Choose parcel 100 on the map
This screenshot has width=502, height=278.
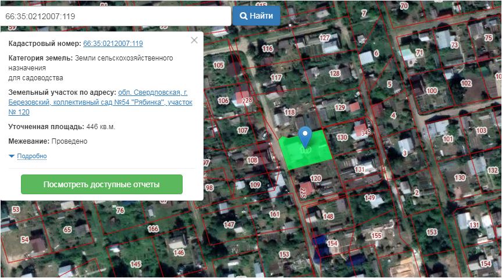point(431,91)
